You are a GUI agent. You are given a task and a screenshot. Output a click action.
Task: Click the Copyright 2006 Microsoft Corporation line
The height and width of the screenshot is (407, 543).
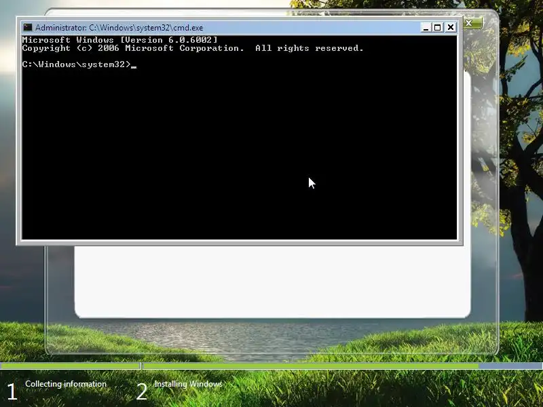click(x=193, y=48)
